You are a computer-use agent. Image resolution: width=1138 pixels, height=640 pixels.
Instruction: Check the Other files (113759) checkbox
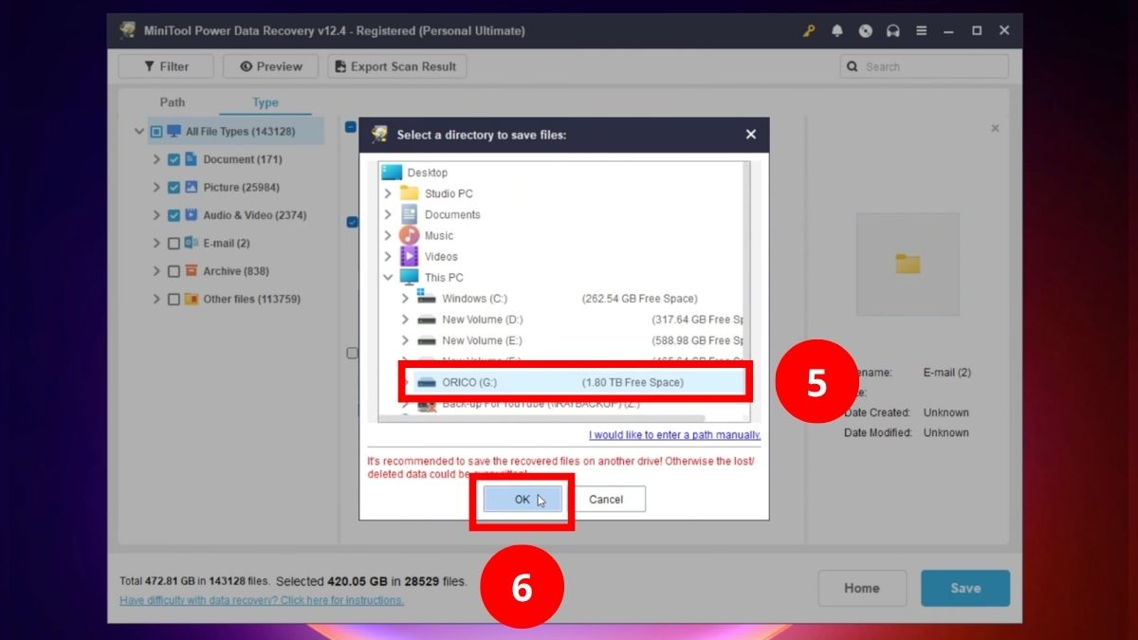coord(174,300)
